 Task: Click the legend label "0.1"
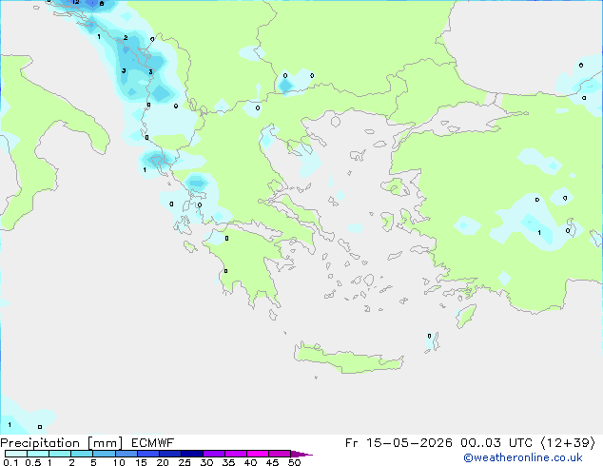10,462
